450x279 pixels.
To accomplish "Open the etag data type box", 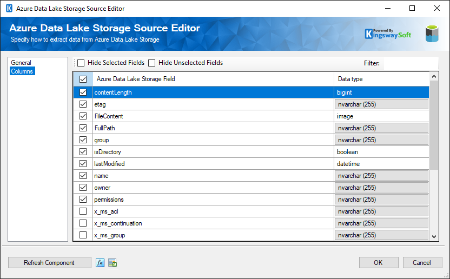I will point(381,104).
